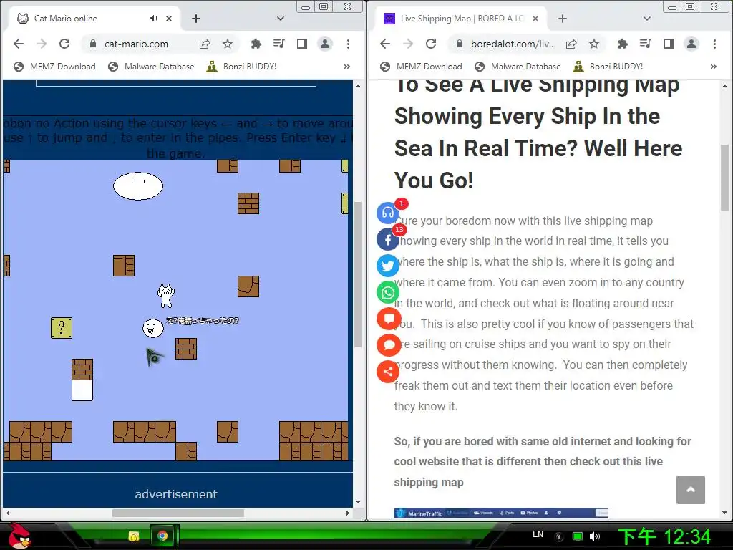Expand tab search in the Cat Mario window
Image resolution: width=733 pixels, height=550 pixels.
click(x=281, y=19)
